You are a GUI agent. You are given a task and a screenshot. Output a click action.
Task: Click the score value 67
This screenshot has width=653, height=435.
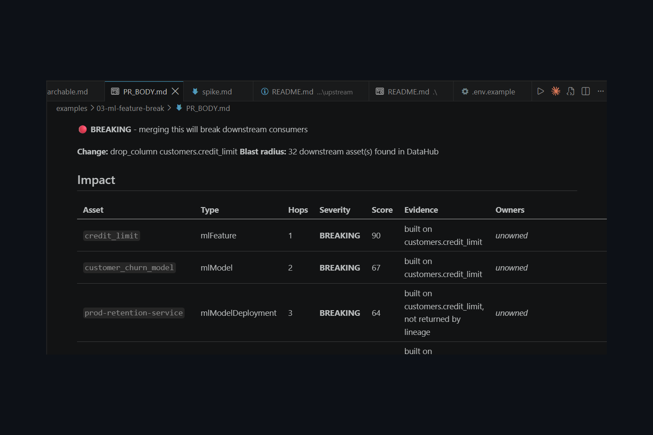[x=376, y=268]
